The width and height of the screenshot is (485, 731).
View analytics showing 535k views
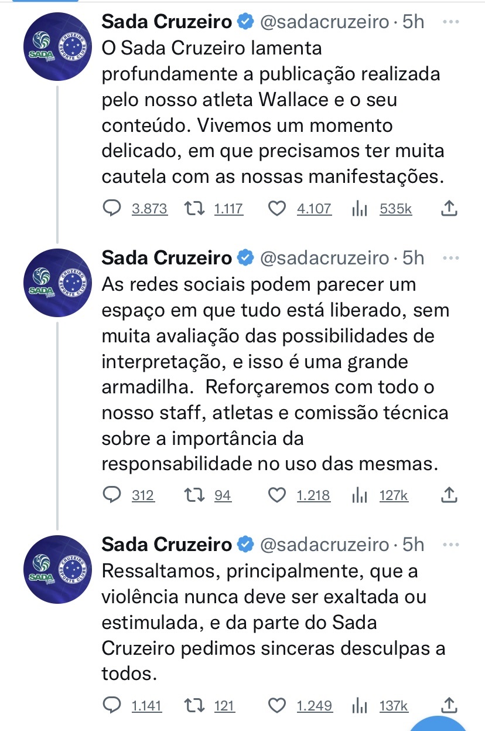(359, 208)
